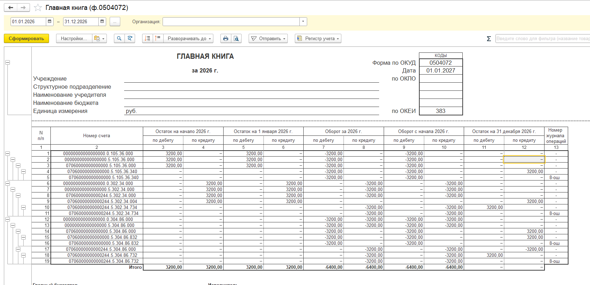Screen dimensions: 590x285
Task: Click the Организация input field
Action: tap(231, 21)
